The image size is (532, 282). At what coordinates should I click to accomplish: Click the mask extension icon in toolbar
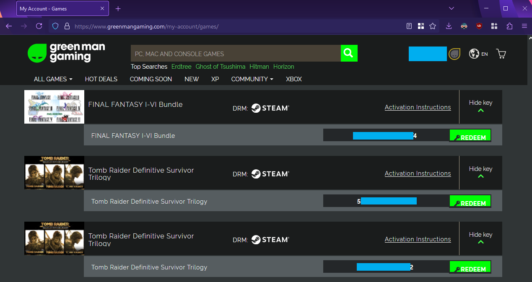pyautogui.click(x=464, y=26)
